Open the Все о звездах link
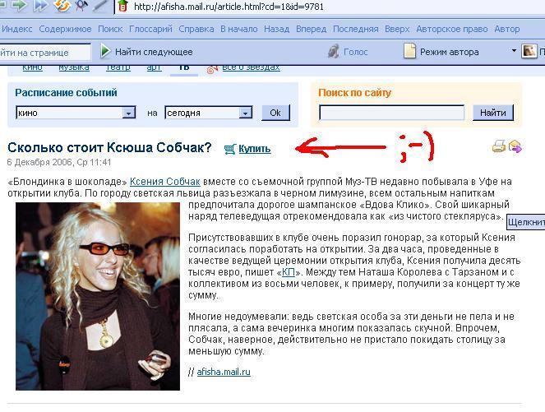545x412 pixels. pyautogui.click(x=251, y=67)
